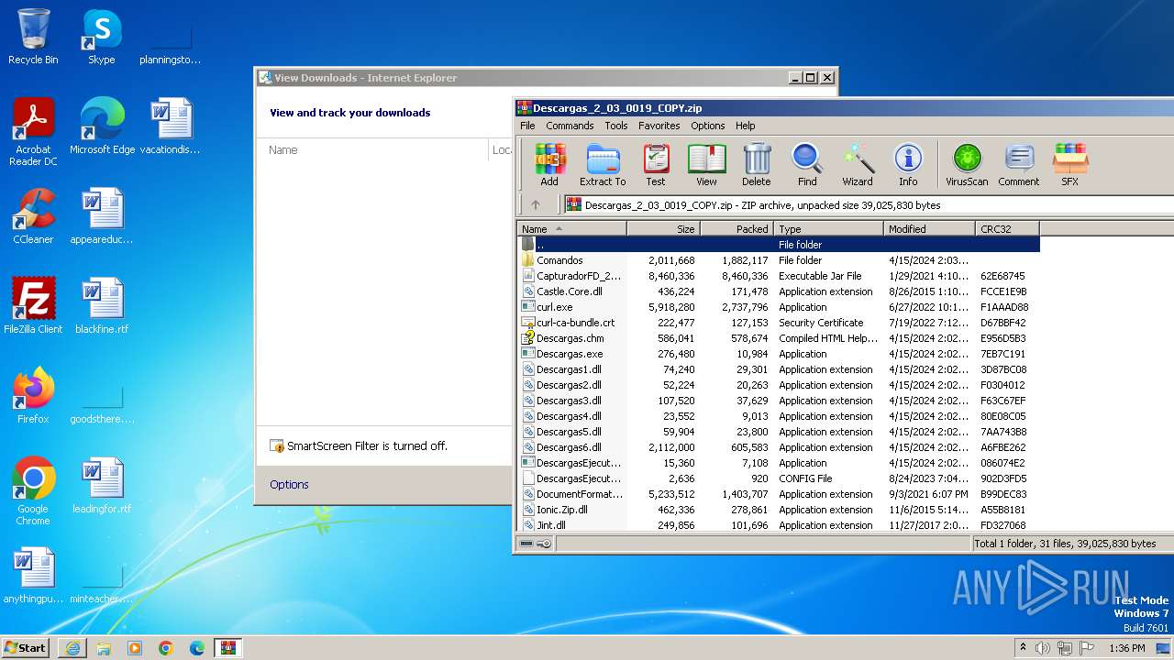The image size is (1174, 660).
Task: Select the Firefox desktop shortcut
Action: [x=33, y=396]
